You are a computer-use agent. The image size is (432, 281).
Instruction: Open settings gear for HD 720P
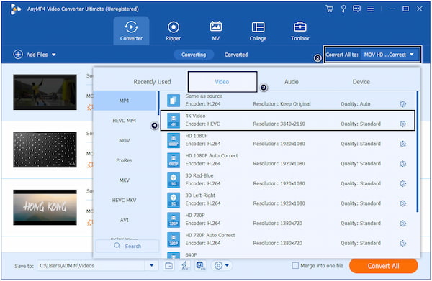[402, 223]
